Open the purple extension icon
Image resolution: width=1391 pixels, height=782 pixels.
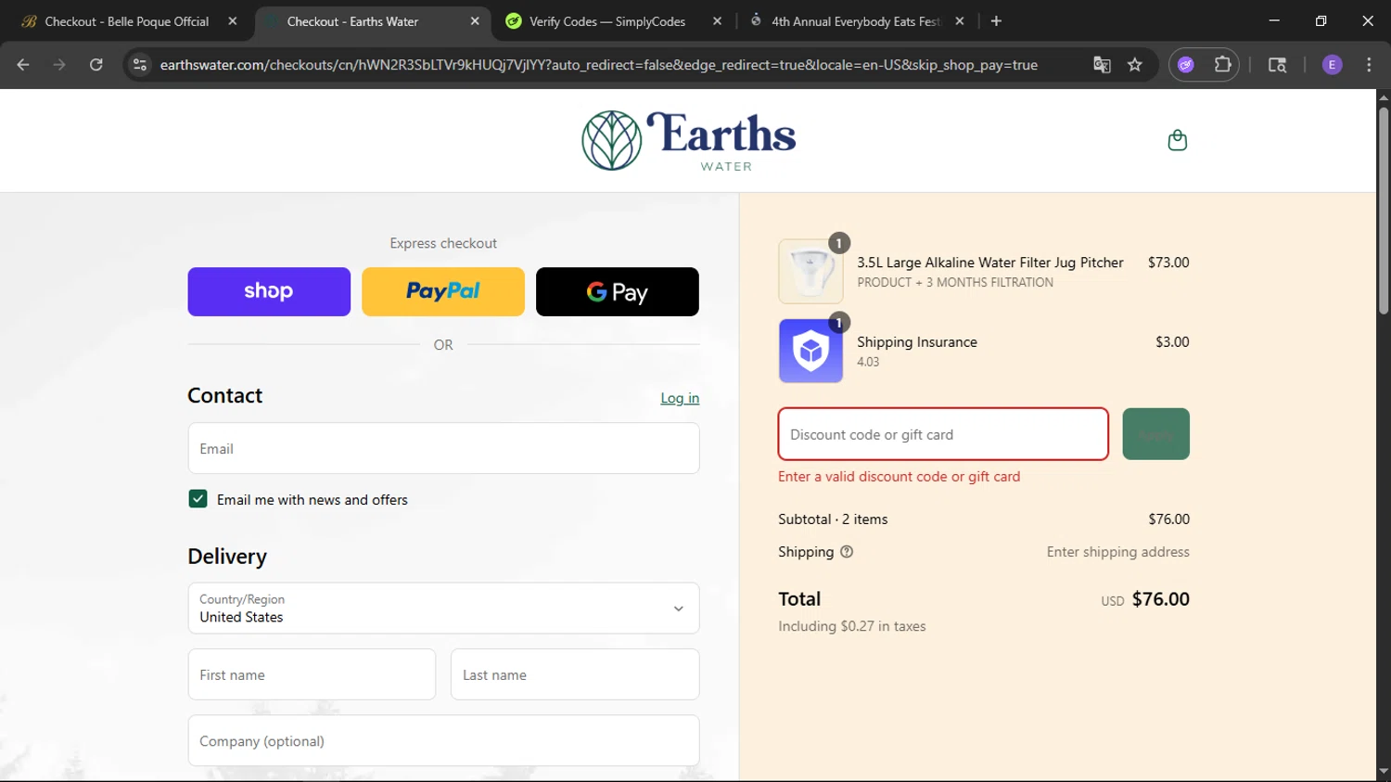pyautogui.click(x=1186, y=65)
